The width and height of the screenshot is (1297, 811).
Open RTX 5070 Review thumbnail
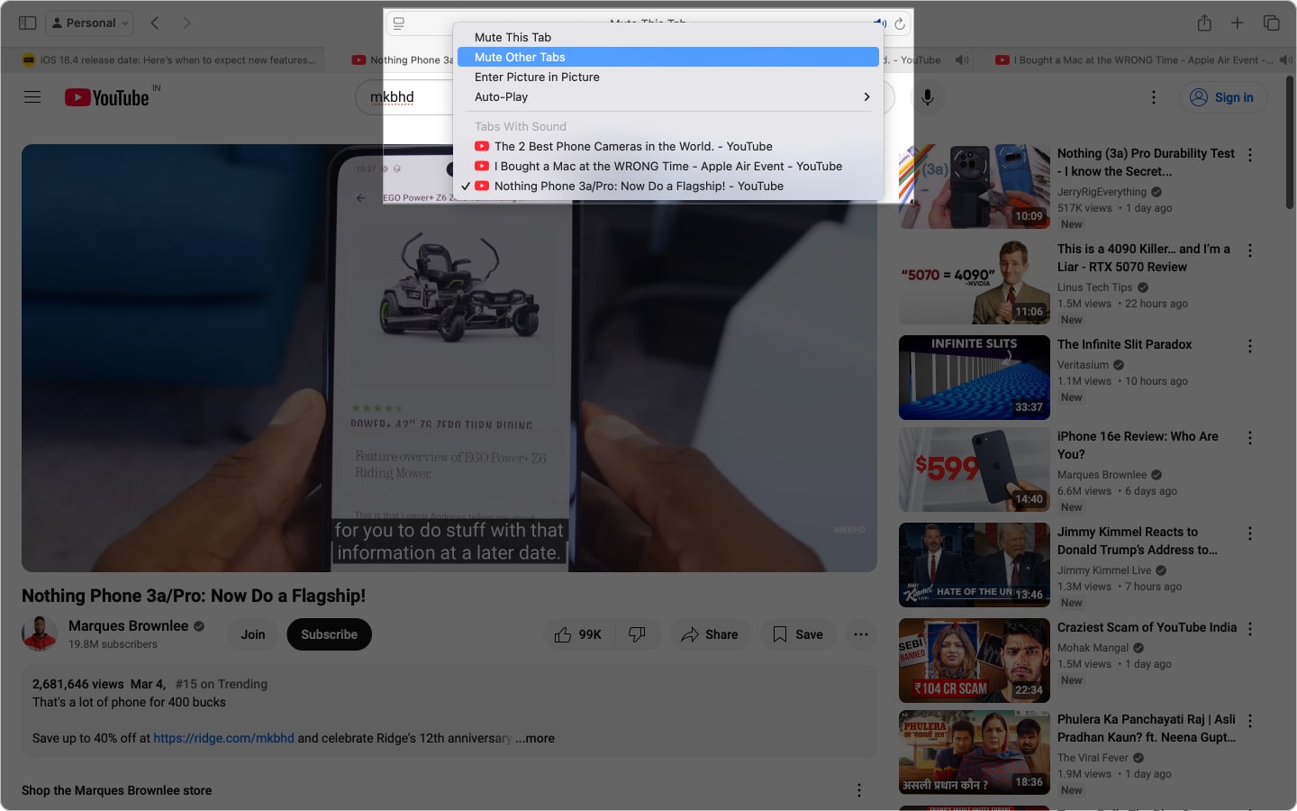975,282
